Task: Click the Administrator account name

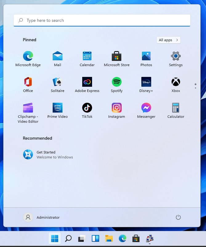Action: (48, 217)
